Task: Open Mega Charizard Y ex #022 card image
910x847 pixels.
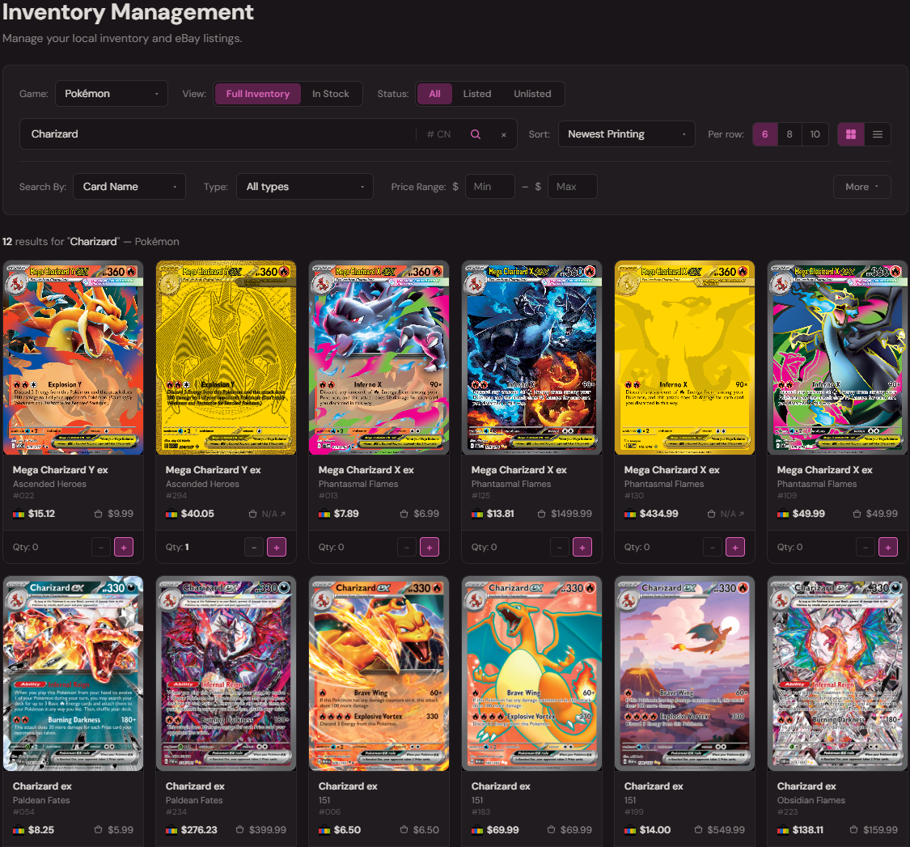Action: click(x=73, y=358)
